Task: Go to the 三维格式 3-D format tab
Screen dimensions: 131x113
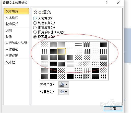Action: pos(16,49)
